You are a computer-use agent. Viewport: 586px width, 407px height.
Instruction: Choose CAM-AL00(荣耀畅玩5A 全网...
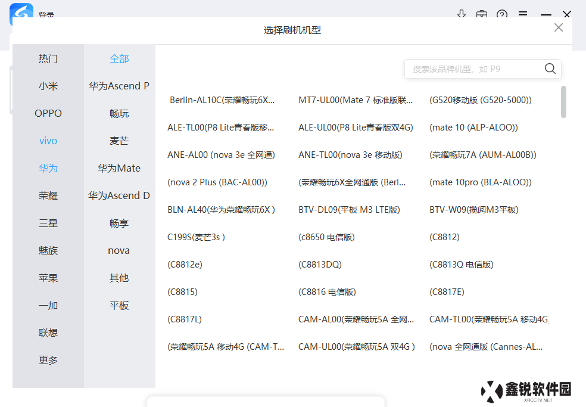(x=356, y=319)
